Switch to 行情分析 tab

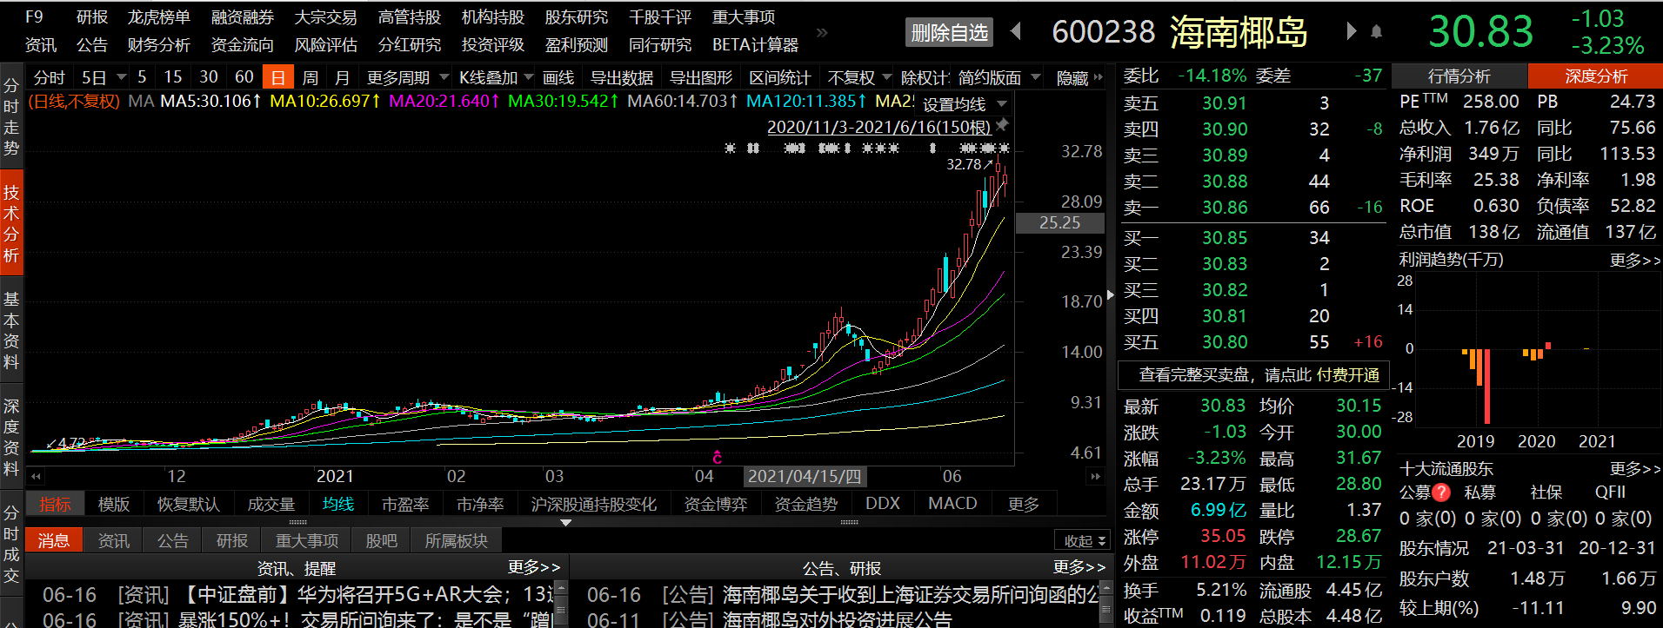1459,76
